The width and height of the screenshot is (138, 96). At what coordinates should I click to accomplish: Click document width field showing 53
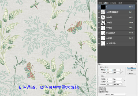click(109, 79)
